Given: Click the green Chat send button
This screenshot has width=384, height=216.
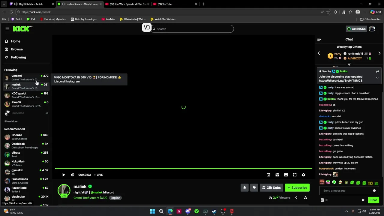Looking at the screenshot, I should pyautogui.click(x=373, y=200).
